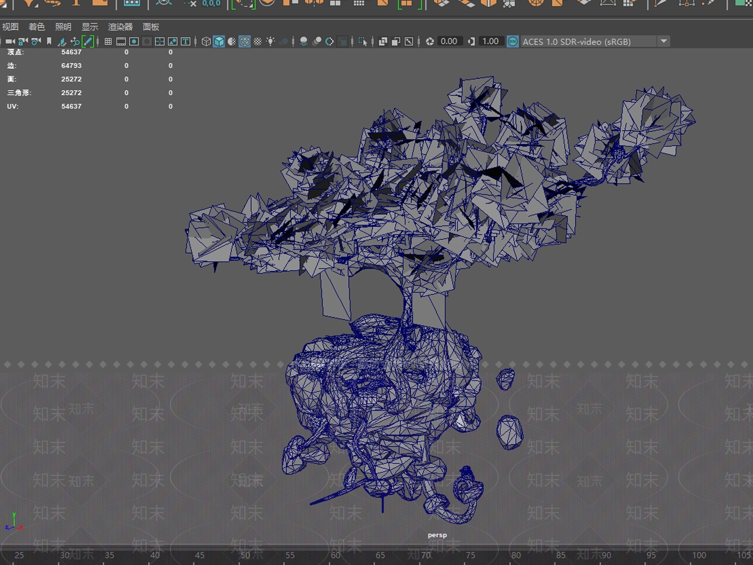
Task: Open the 视图 menu
Action: (10, 27)
